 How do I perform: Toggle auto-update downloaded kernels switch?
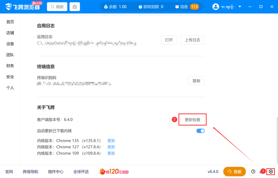click(200, 131)
